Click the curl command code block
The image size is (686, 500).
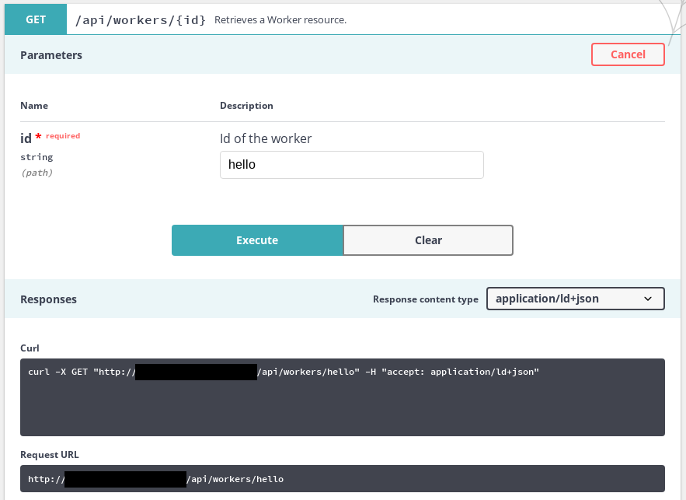(343, 397)
